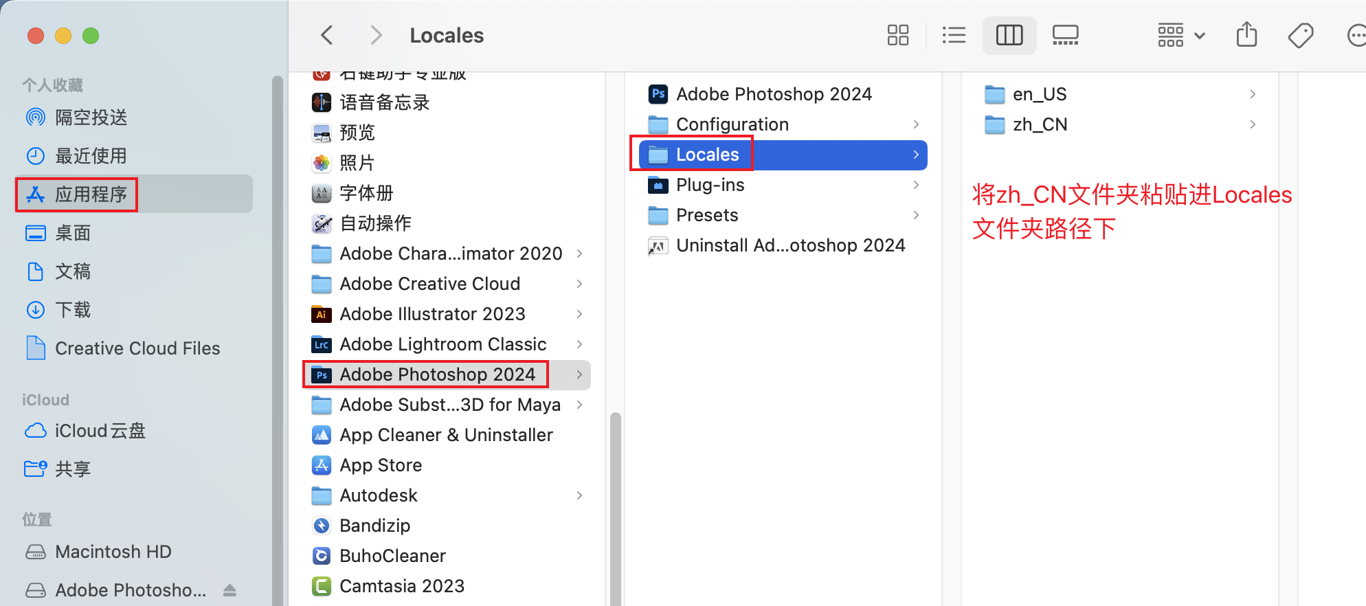Select the 字体册 app
1366x606 pixels.
point(447,193)
